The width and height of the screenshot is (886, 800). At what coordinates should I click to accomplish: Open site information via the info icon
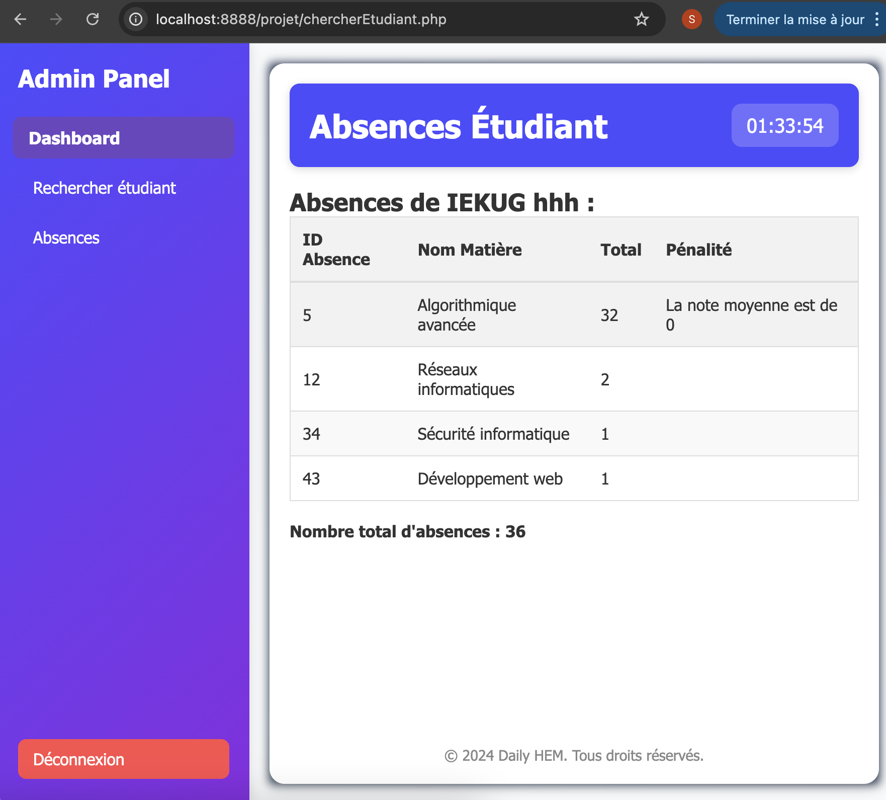click(135, 20)
